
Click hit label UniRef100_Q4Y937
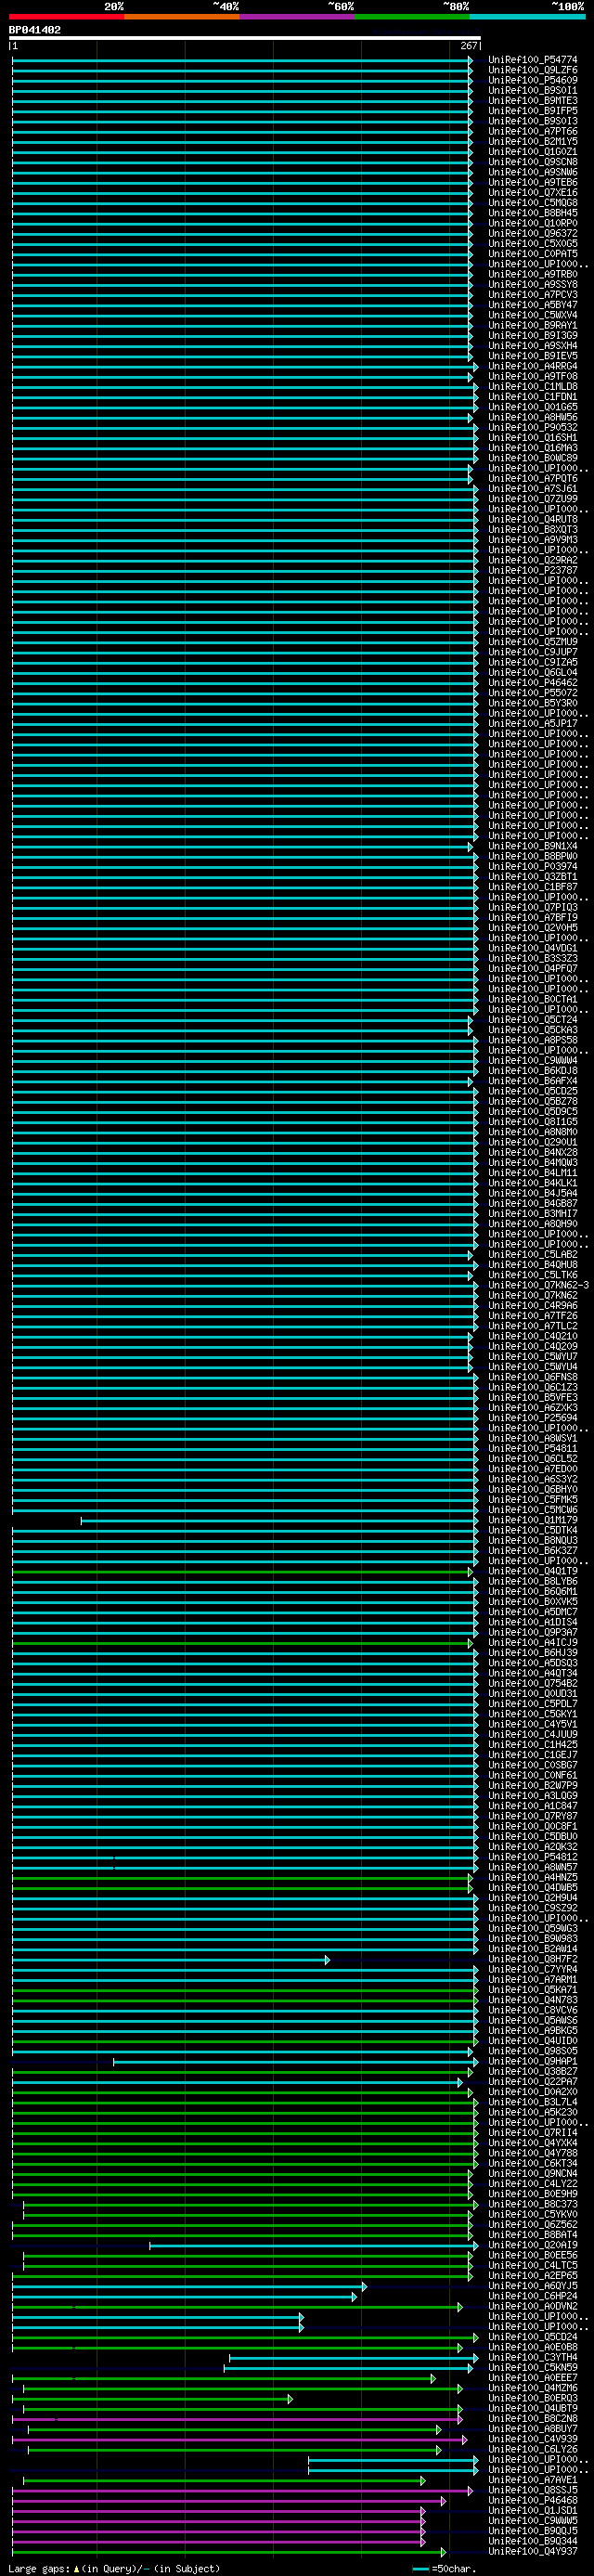[x=533, y=2551]
